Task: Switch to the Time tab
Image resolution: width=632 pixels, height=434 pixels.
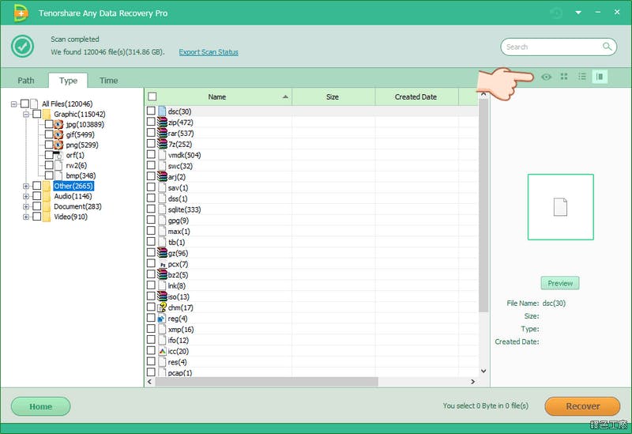Action: [109, 81]
